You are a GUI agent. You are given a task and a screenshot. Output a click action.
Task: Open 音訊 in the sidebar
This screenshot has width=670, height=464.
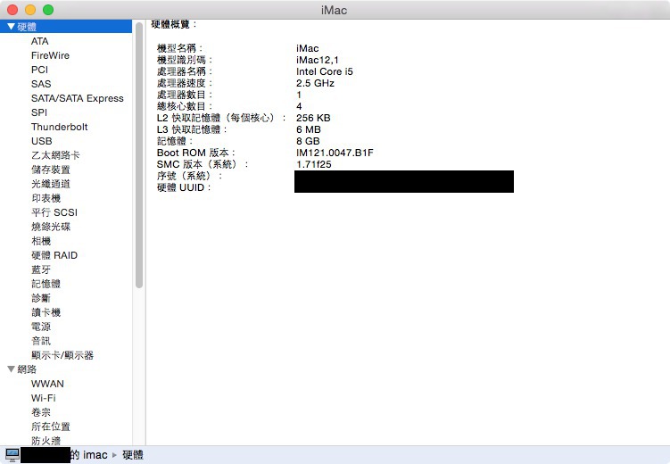[41, 341]
